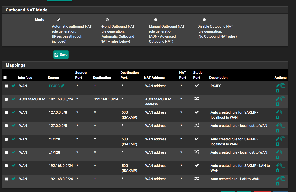Edit the ::1/128 non-ISAKMP localhost rule
This screenshot has width=296, height=192.
coord(277,152)
